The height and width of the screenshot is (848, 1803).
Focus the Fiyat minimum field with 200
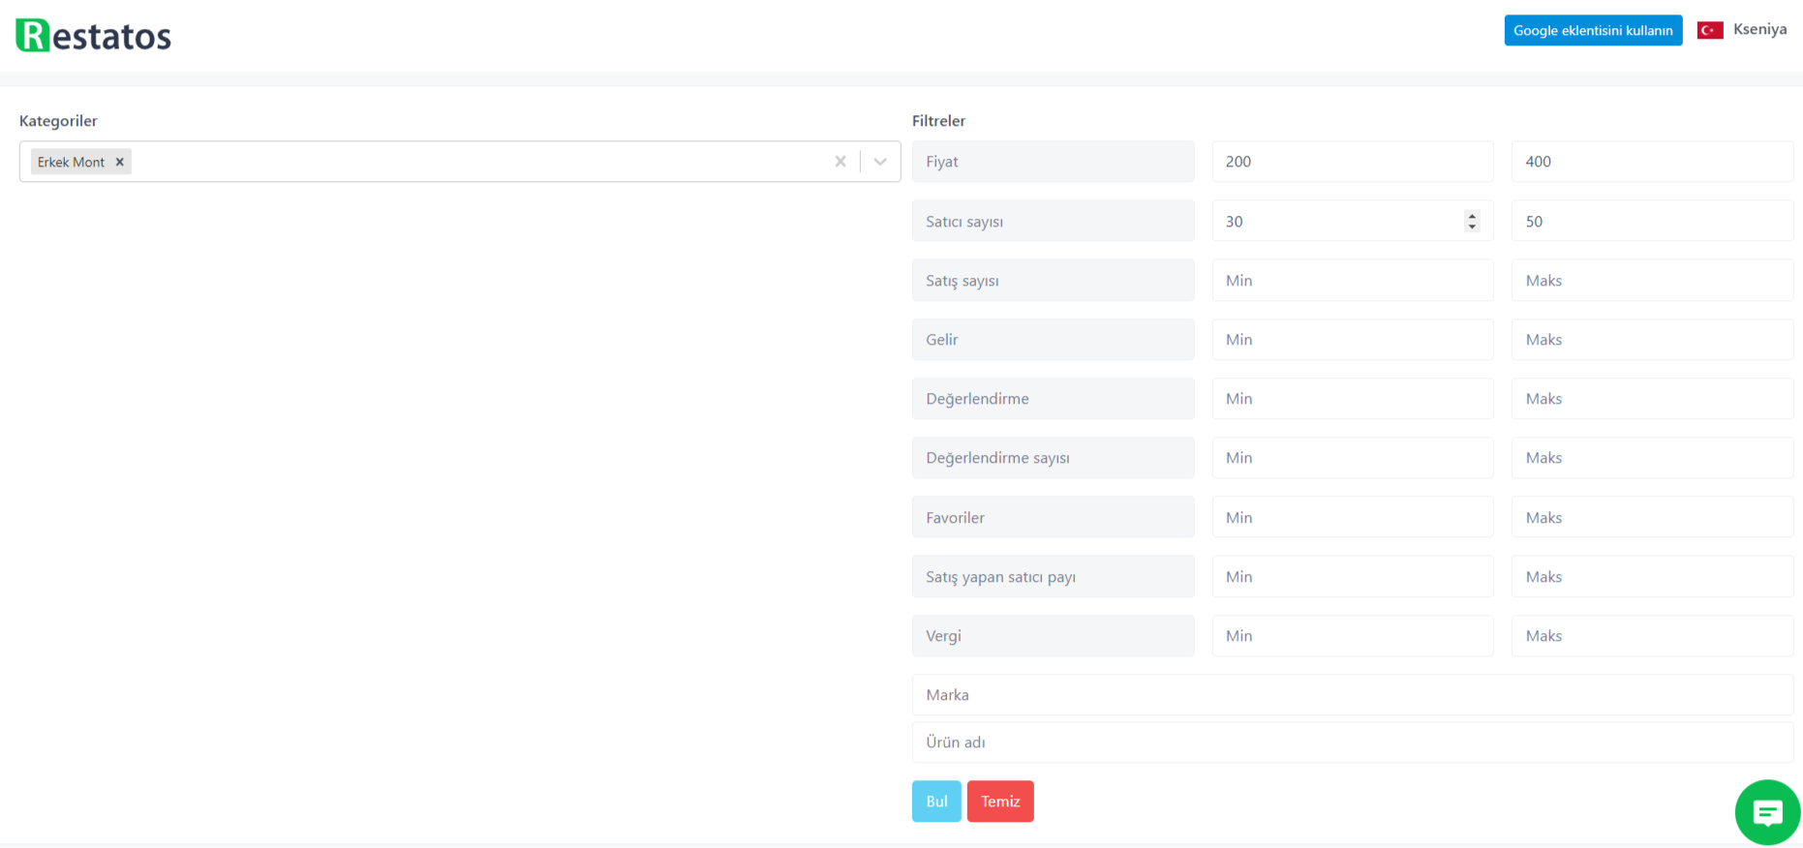coord(1353,162)
